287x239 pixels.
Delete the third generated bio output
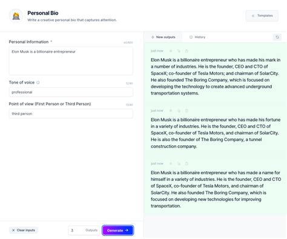pos(186,163)
